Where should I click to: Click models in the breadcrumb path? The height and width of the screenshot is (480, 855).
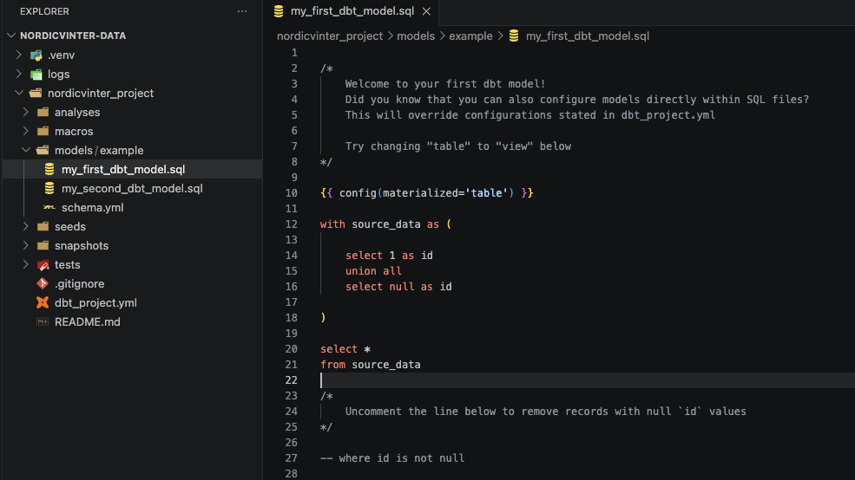(x=416, y=36)
